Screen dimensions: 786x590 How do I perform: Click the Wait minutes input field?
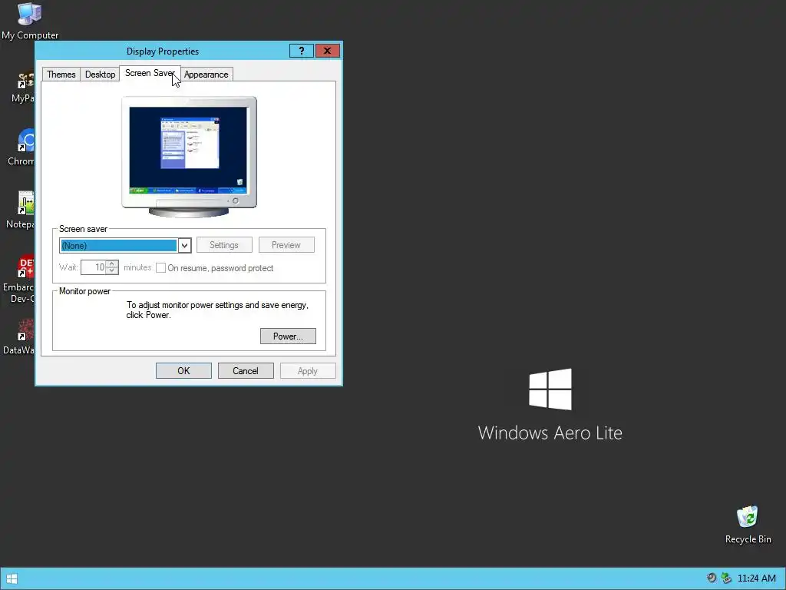(94, 267)
